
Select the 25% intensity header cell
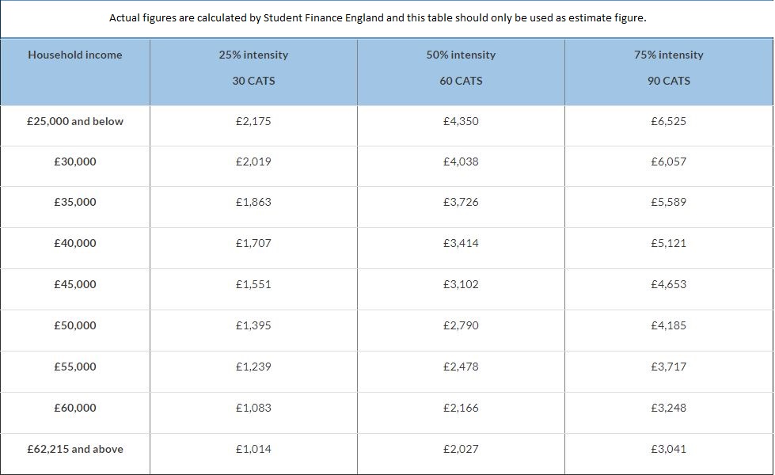click(x=253, y=55)
